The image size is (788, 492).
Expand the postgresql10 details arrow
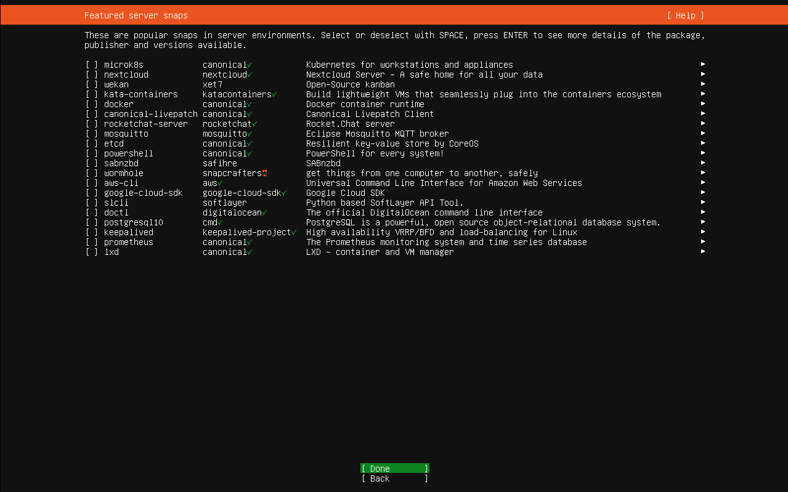(702, 222)
